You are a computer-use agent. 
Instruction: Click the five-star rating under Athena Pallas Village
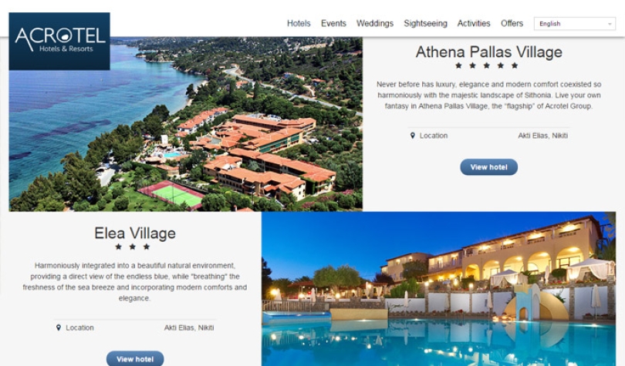(487, 65)
